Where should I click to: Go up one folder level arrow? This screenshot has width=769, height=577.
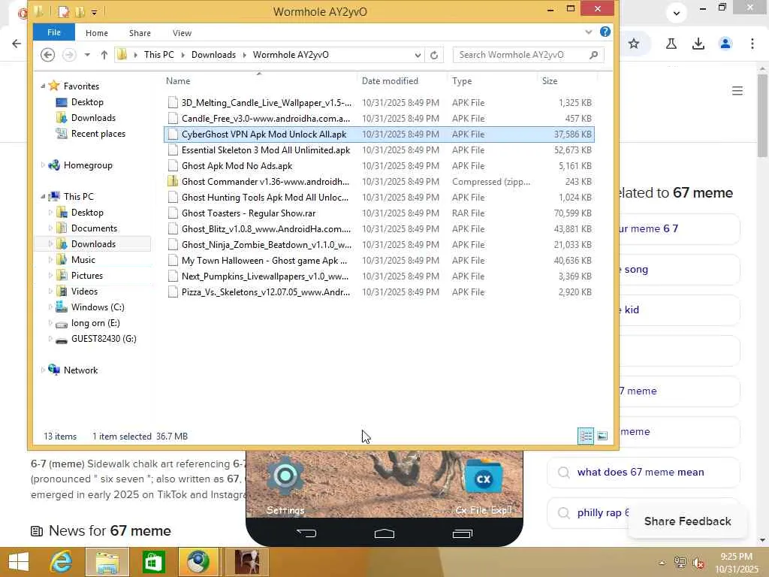pyautogui.click(x=104, y=55)
